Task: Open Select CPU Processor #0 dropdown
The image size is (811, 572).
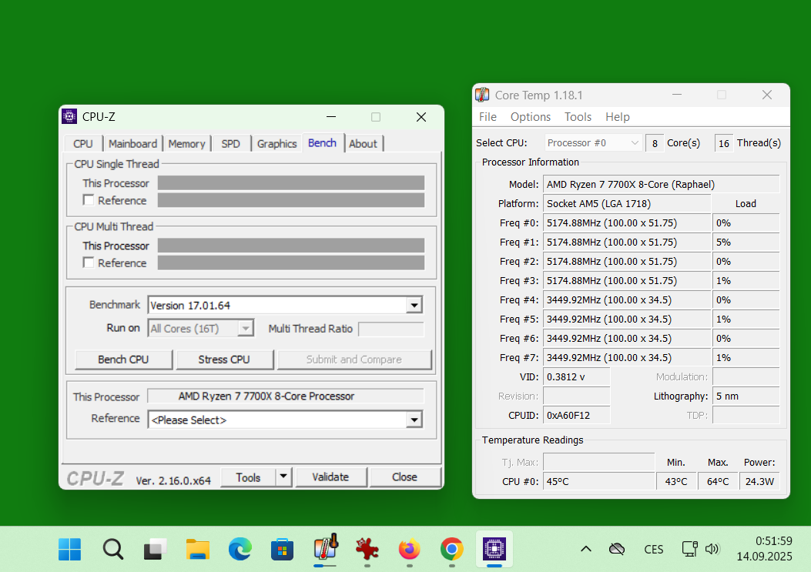Action: point(593,142)
